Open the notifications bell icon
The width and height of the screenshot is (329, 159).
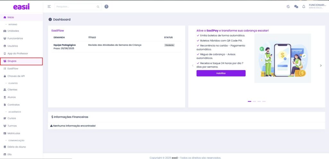click(x=304, y=7)
